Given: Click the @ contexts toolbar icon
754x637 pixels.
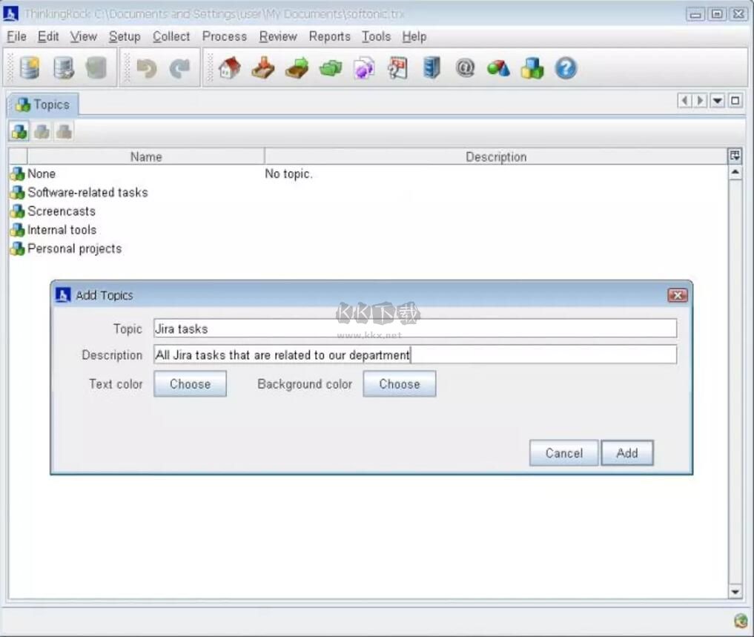Looking at the screenshot, I should click(465, 69).
